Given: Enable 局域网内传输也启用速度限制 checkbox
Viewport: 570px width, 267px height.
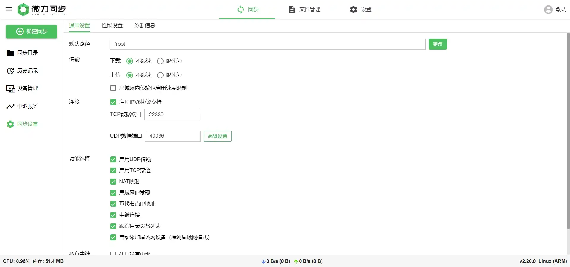Looking at the screenshot, I should pyautogui.click(x=113, y=88).
